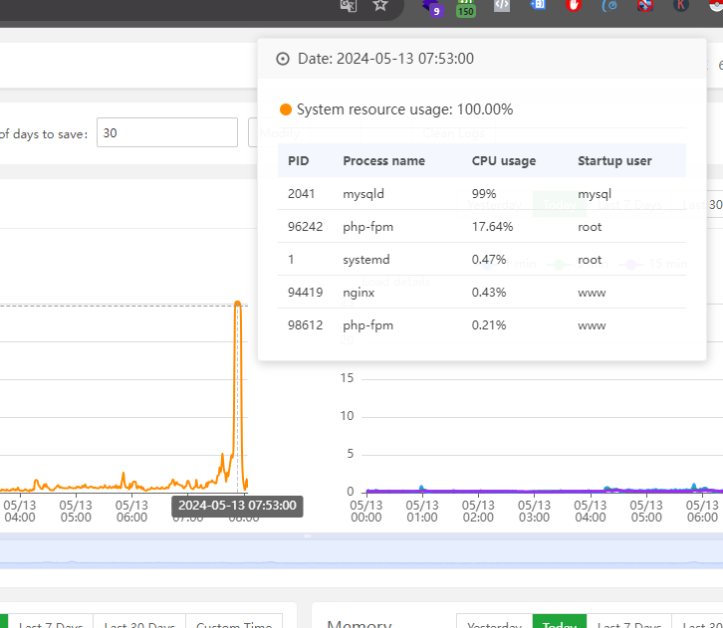Open the green extension showing 150
The width and height of the screenshot is (723, 628).
pyautogui.click(x=466, y=8)
